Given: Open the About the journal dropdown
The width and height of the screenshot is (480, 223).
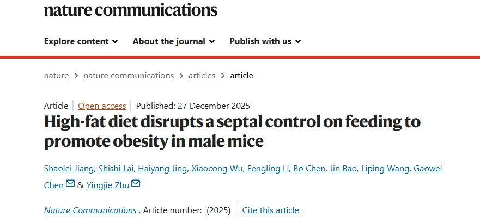Looking at the screenshot, I should (x=173, y=41).
